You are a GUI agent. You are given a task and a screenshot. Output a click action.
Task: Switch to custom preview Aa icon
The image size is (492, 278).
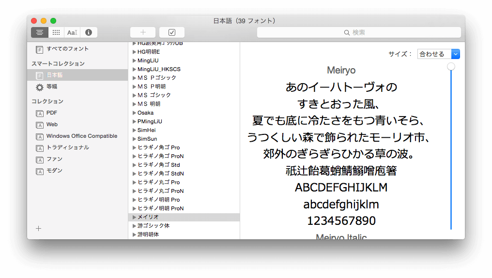72,32
